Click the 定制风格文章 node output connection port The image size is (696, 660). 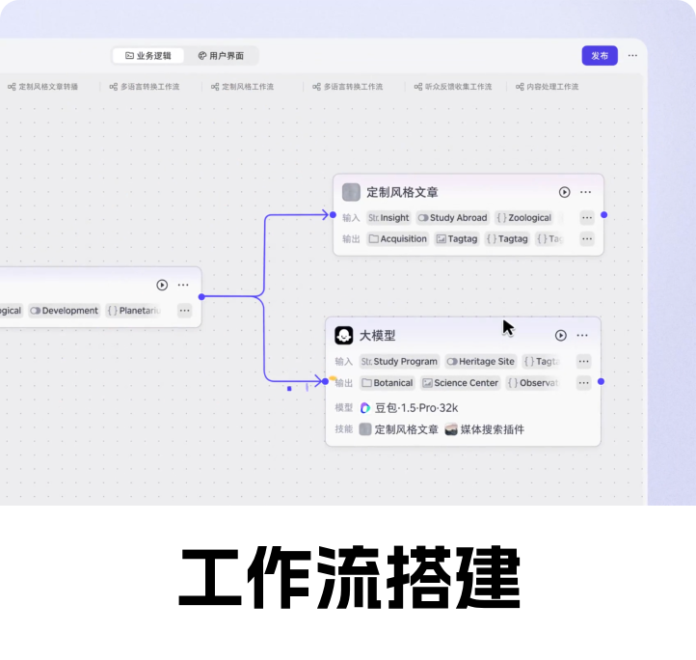(603, 215)
